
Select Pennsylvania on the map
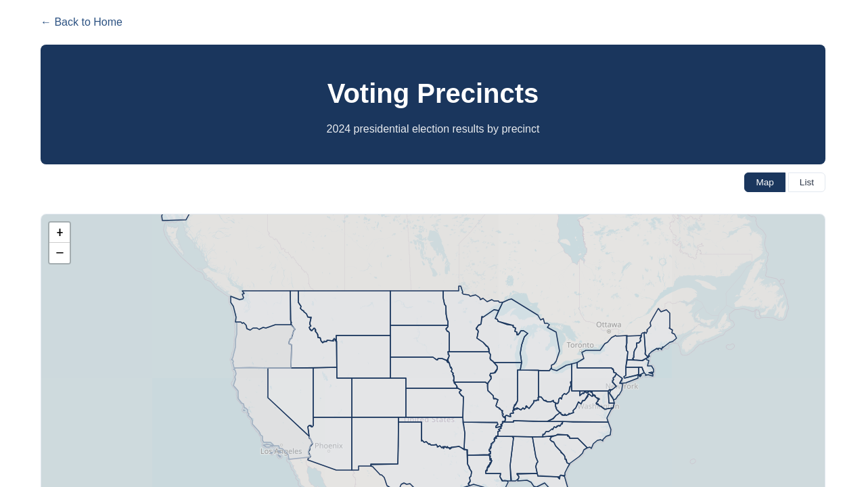(593, 379)
